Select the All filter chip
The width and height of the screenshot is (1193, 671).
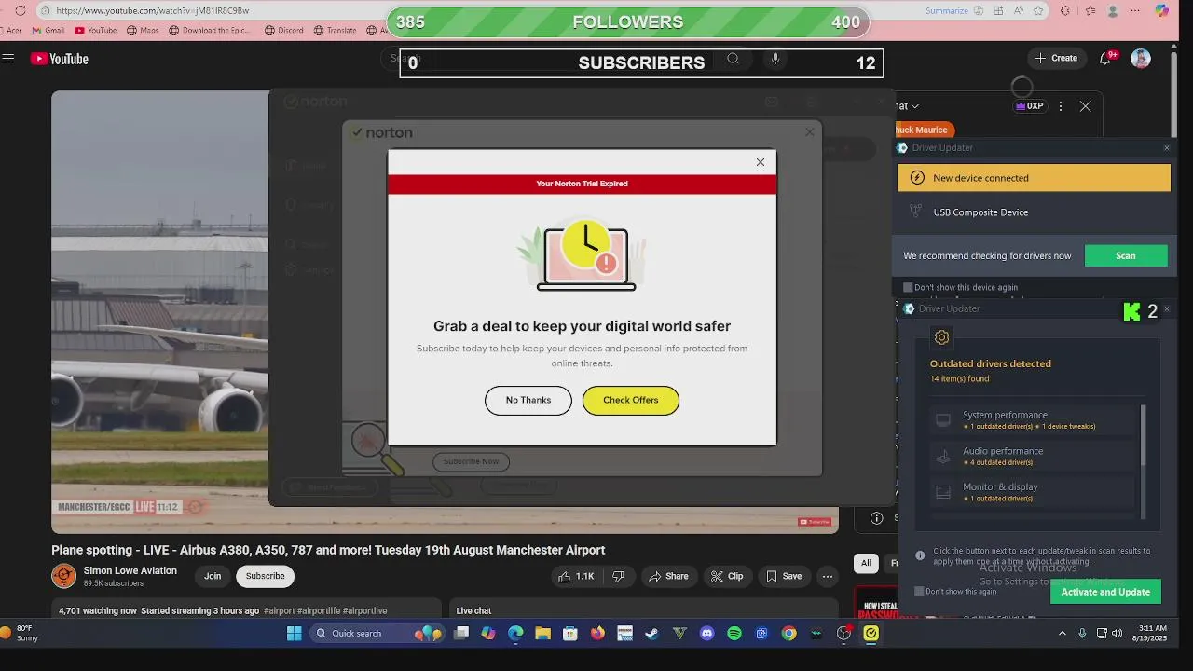[866, 563]
